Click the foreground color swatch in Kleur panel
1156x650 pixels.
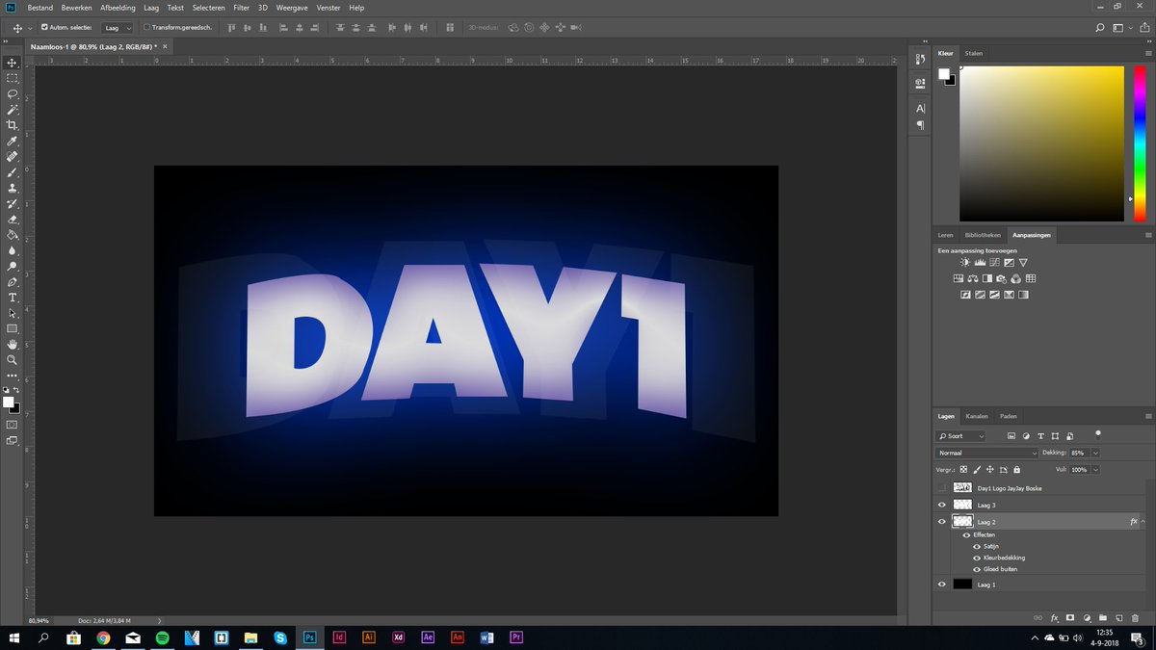pyautogui.click(x=944, y=73)
